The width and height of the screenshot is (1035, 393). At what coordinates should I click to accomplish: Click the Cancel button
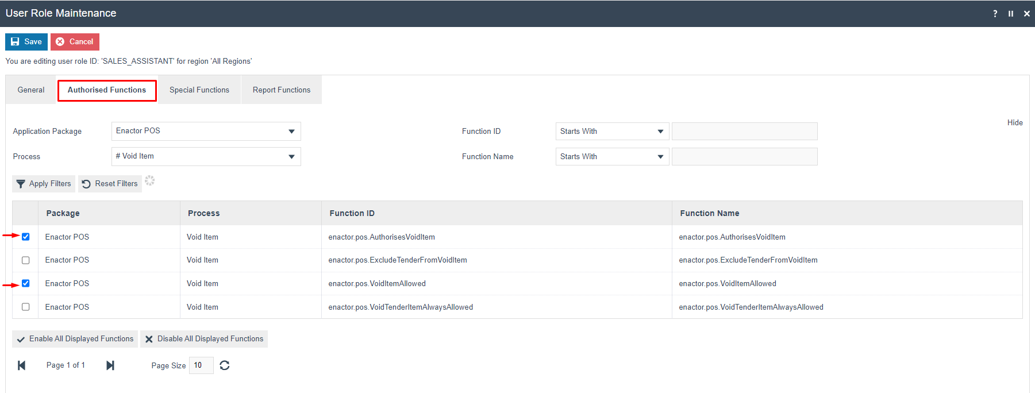point(75,42)
